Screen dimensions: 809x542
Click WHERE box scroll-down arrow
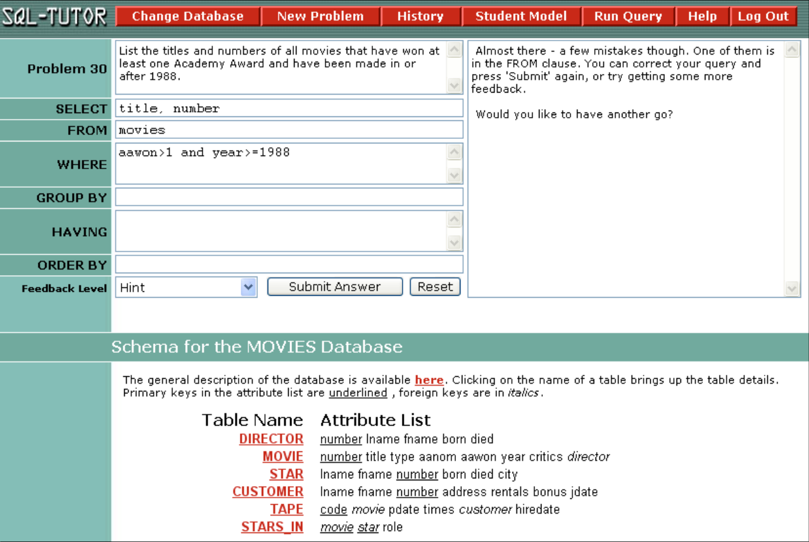[455, 176]
